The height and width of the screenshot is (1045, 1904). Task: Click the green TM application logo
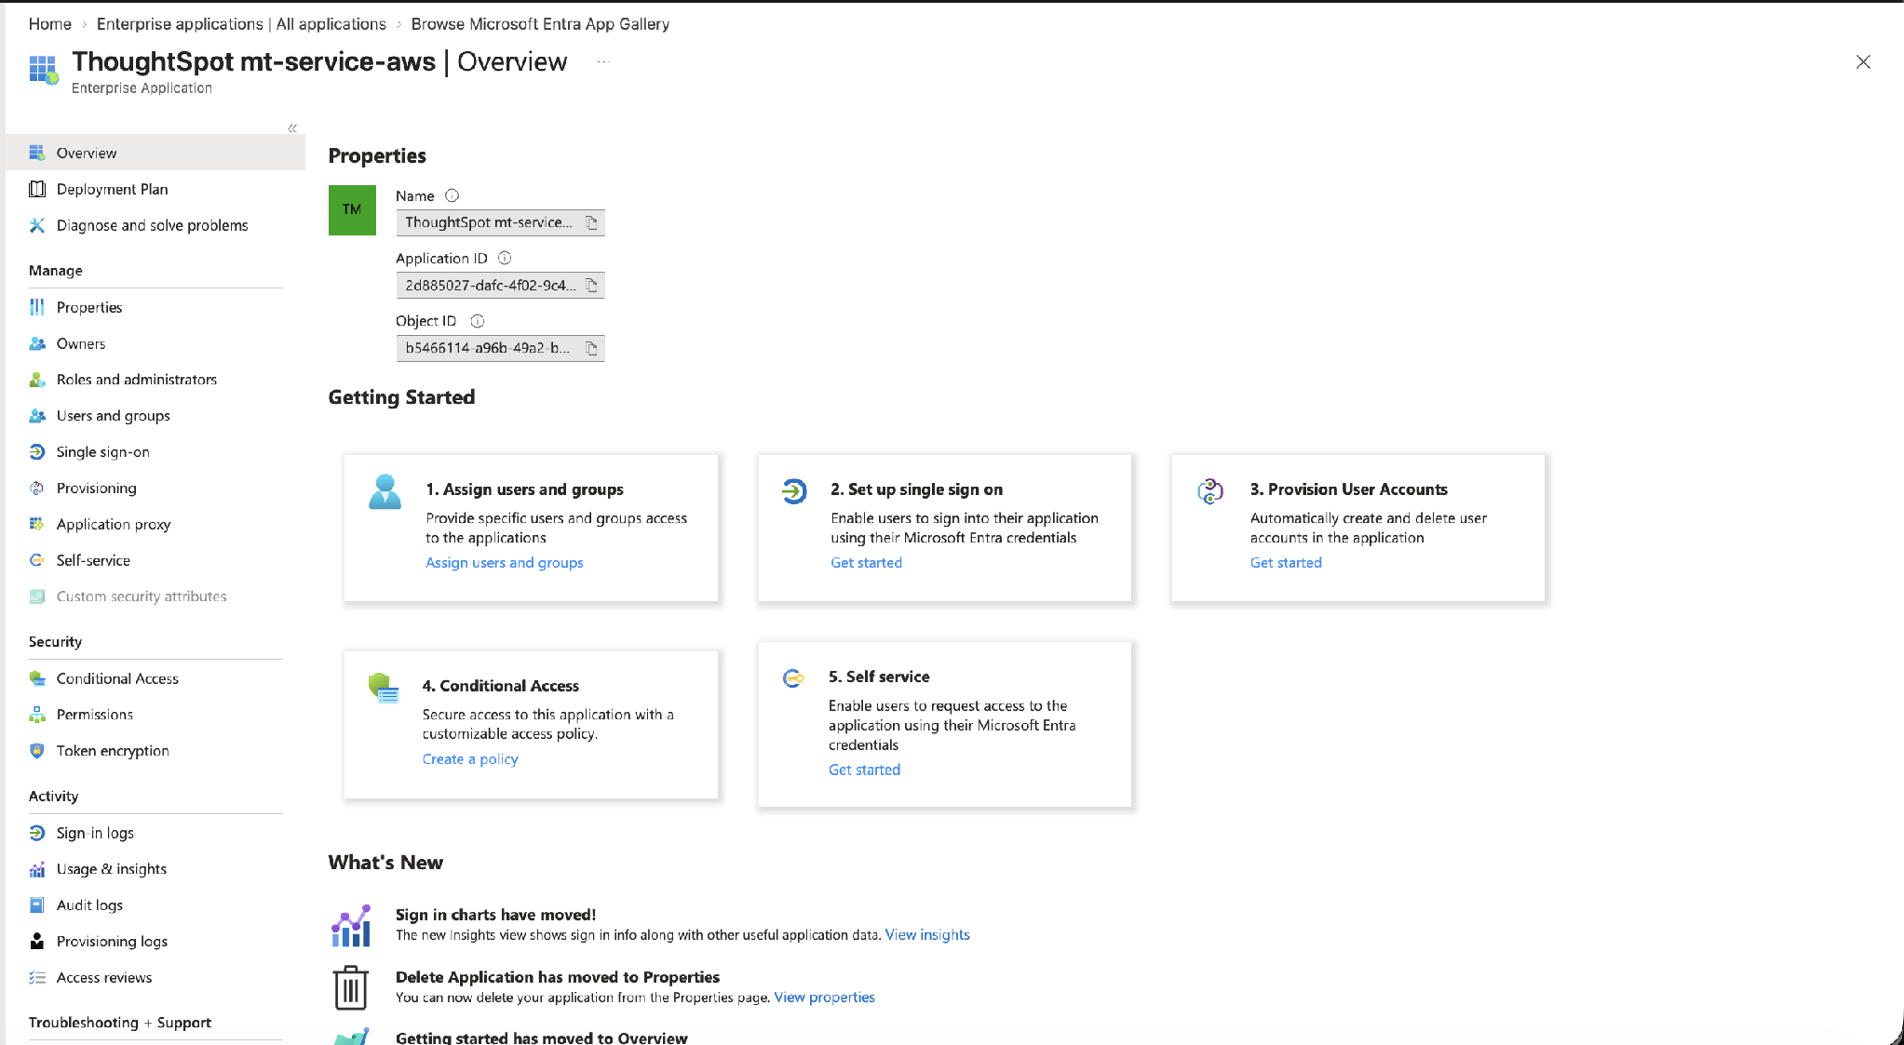click(352, 210)
